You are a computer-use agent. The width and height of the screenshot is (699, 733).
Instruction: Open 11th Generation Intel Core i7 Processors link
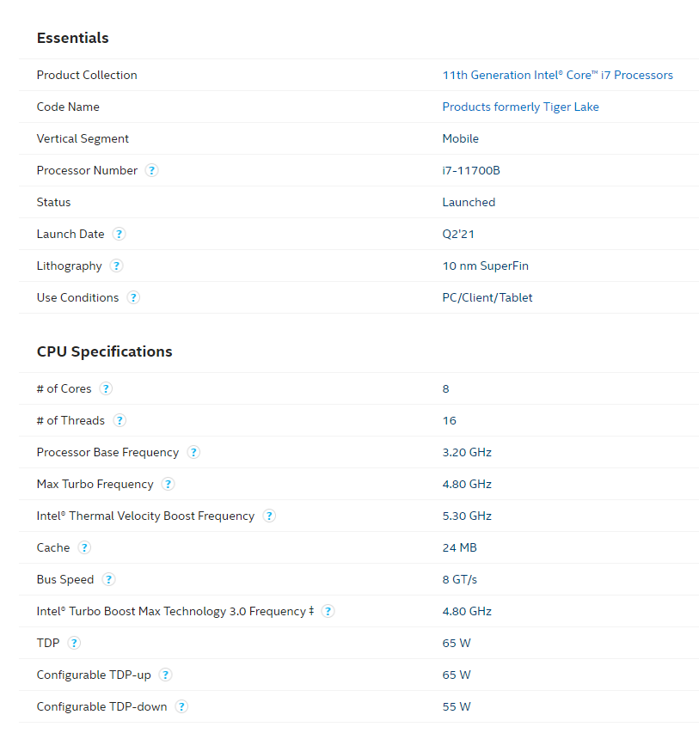[x=557, y=75]
